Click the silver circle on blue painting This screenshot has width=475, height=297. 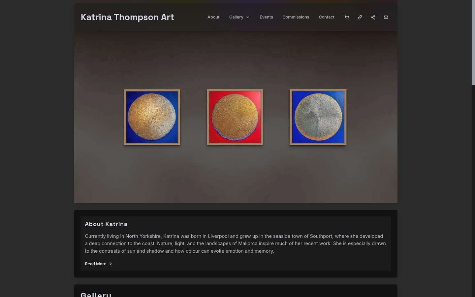[x=318, y=117]
